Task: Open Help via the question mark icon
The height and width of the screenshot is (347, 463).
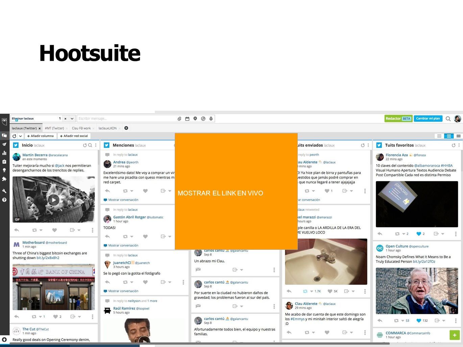Action: coord(4,200)
